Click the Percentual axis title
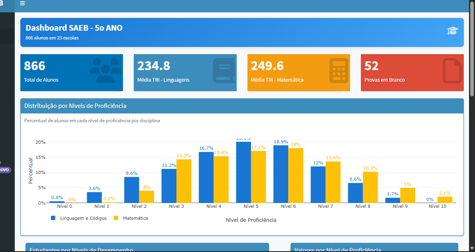 [x=31, y=171]
